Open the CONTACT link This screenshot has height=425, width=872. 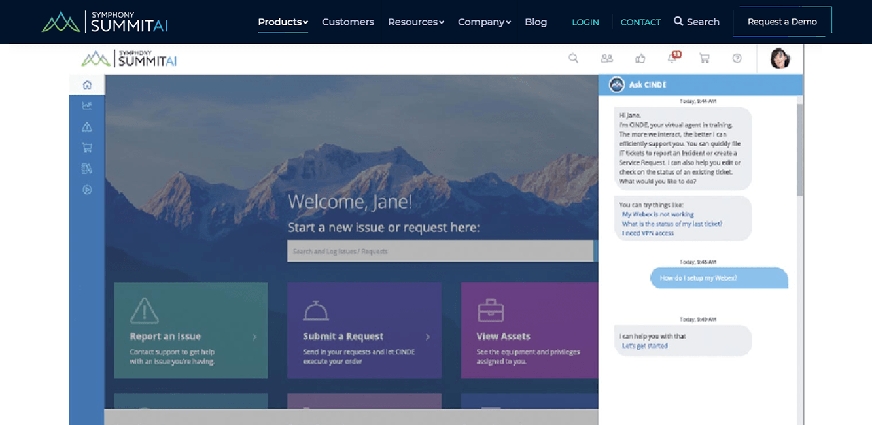point(640,22)
